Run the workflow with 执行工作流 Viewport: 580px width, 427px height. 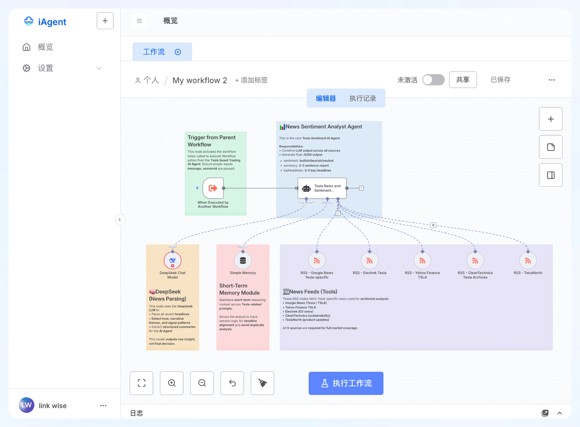(x=346, y=383)
